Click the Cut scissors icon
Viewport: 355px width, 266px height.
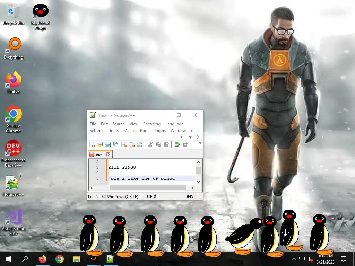(150, 144)
